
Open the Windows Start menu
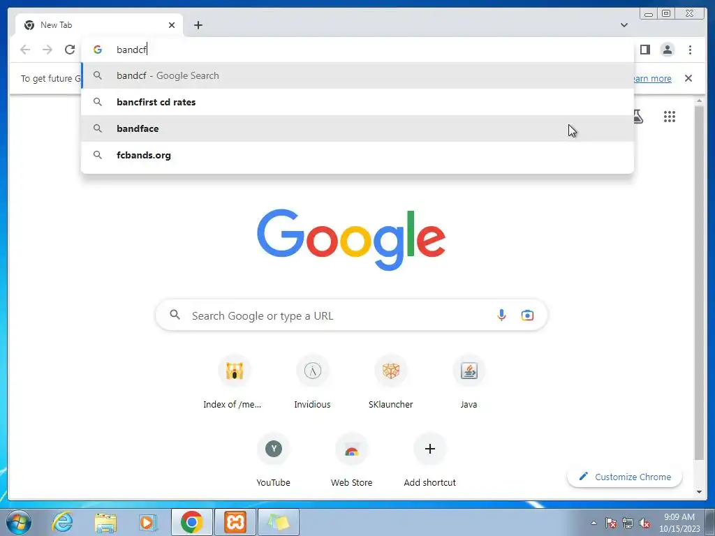tap(19, 522)
